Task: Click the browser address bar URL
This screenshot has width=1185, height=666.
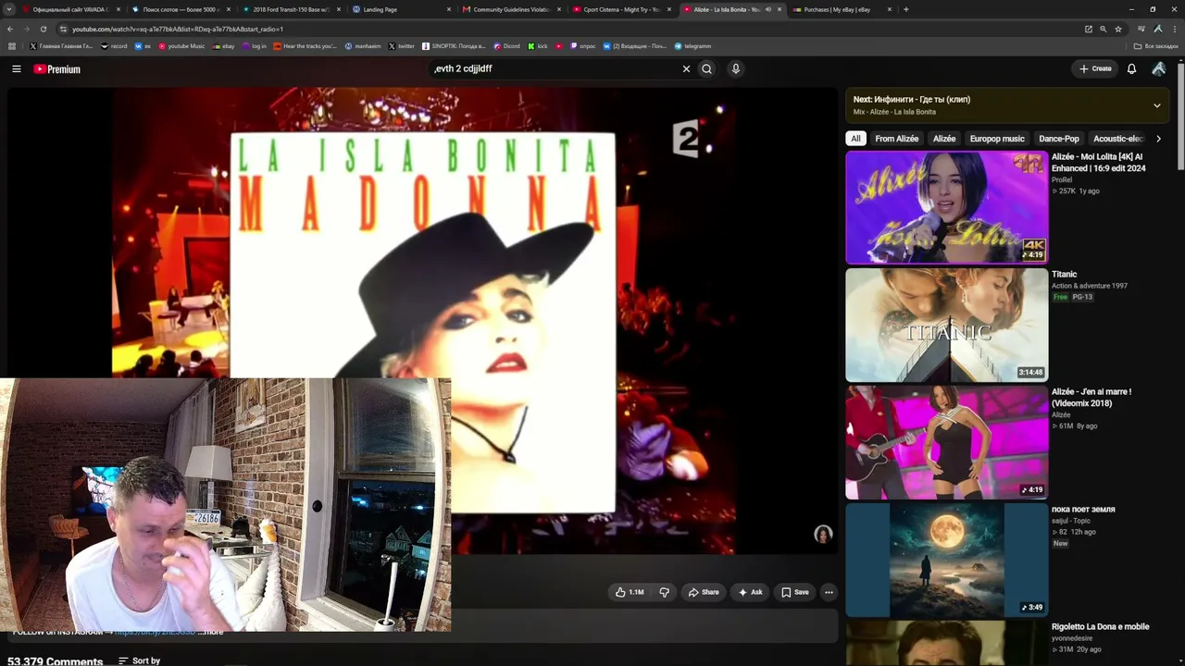Action: tap(178, 29)
